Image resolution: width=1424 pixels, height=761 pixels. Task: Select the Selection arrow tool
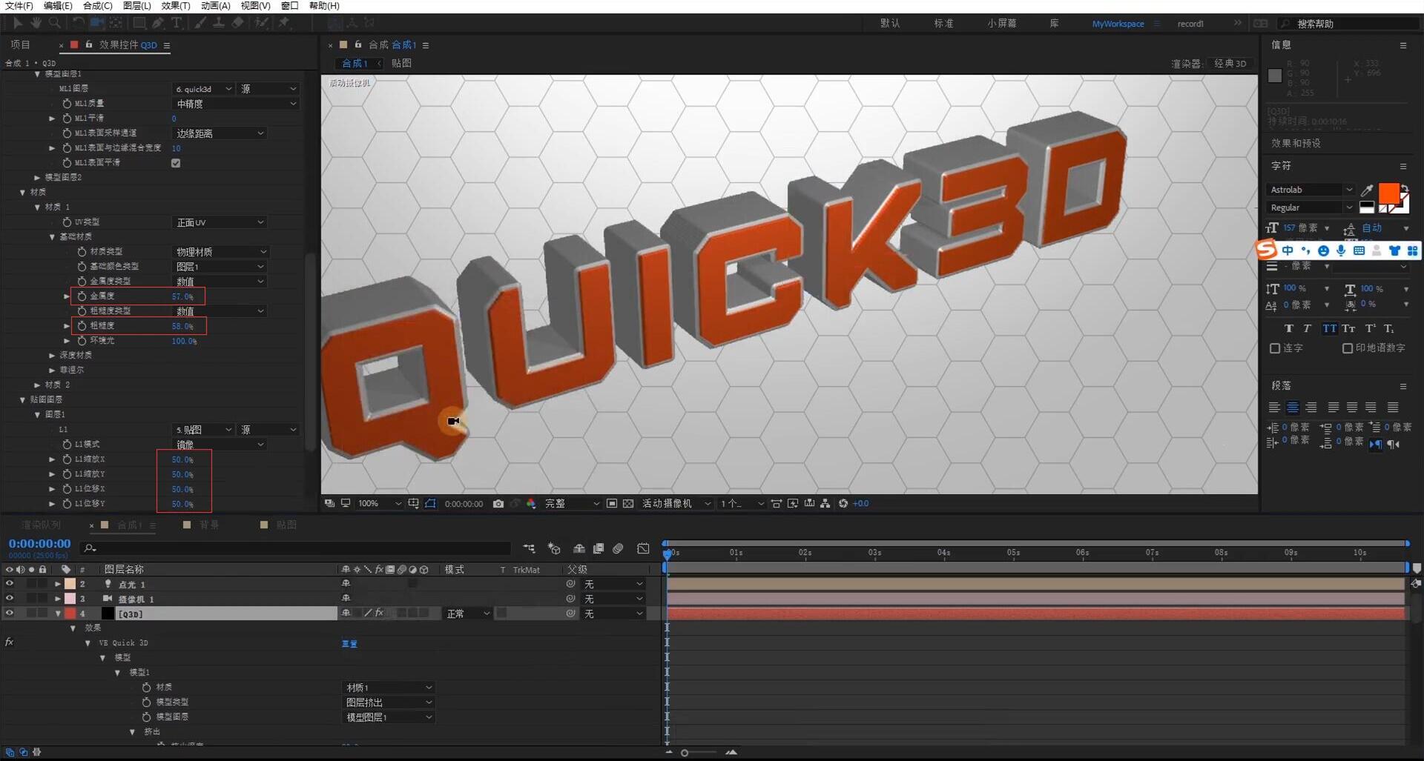pyautogui.click(x=19, y=23)
